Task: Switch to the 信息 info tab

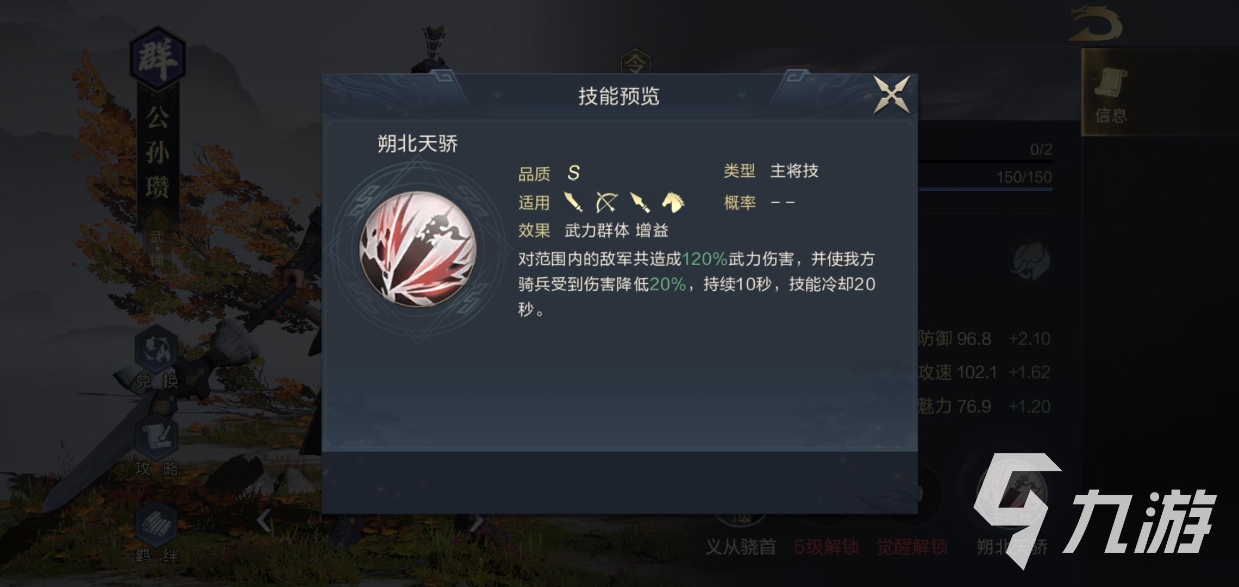Action: click(x=1111, y=93)
